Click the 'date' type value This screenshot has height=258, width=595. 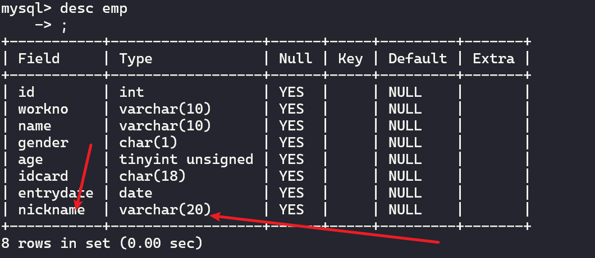point(136,193)
